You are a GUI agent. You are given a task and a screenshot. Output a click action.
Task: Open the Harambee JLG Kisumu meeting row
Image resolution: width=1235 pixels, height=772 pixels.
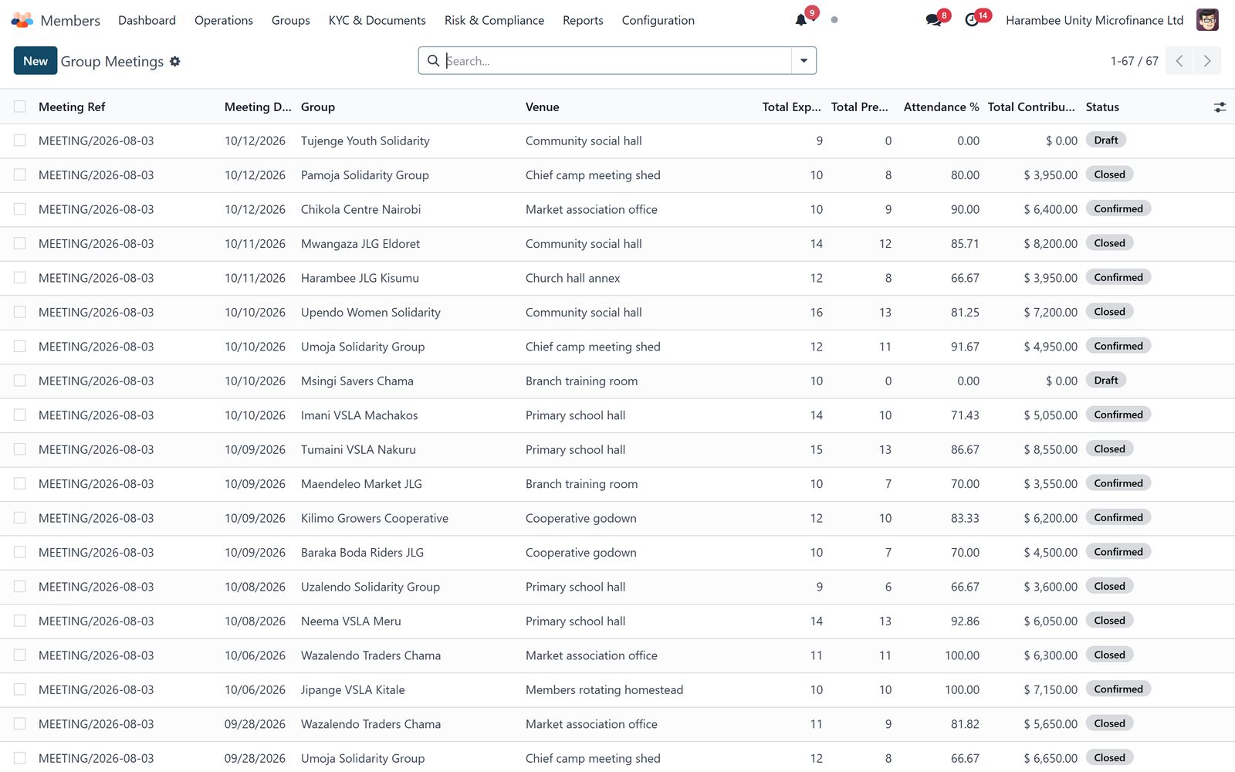(617, 278)
